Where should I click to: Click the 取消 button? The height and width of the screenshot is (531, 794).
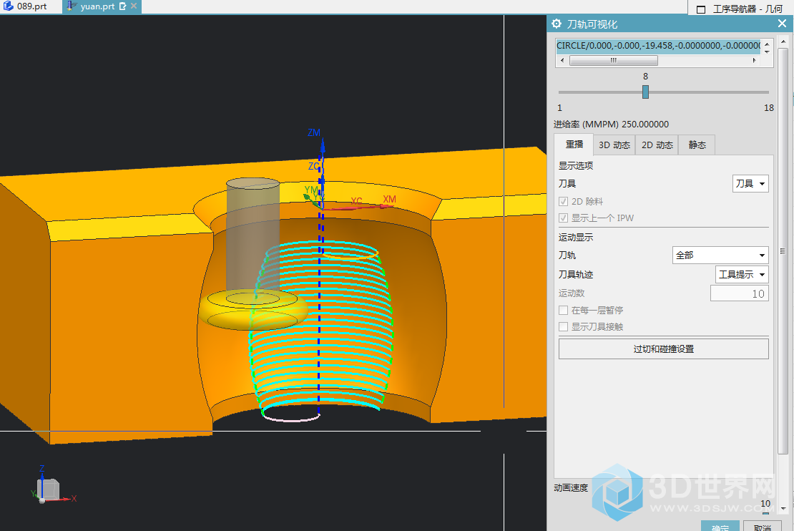(x=762, y=526)
